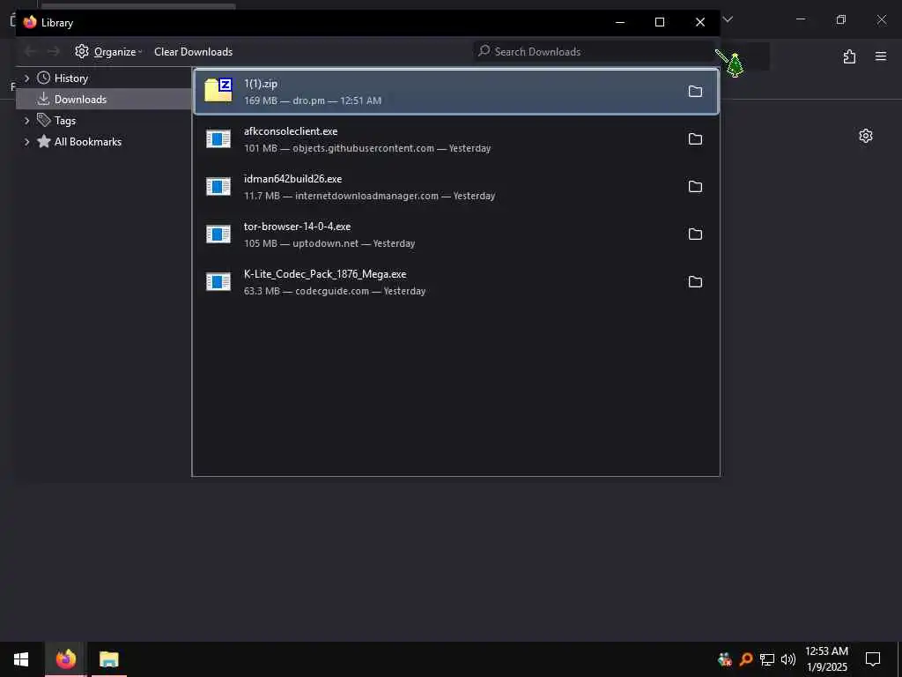Click the magnifier tray icon in taskbar
The width and height of the screenshot is (902, 677).
click(x=746, y=659)
